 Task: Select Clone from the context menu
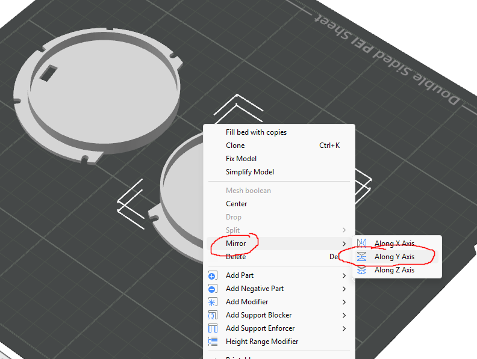tap(235, 146)
